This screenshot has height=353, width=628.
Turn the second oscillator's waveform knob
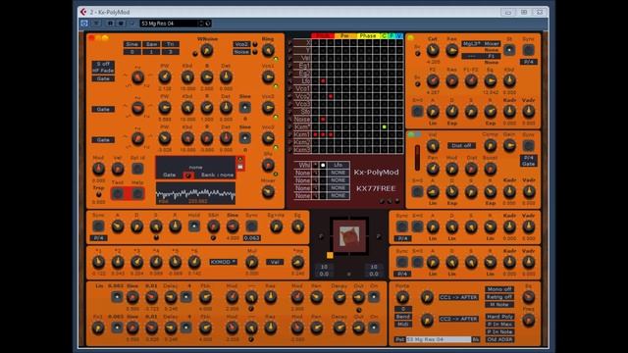point(137,108)
